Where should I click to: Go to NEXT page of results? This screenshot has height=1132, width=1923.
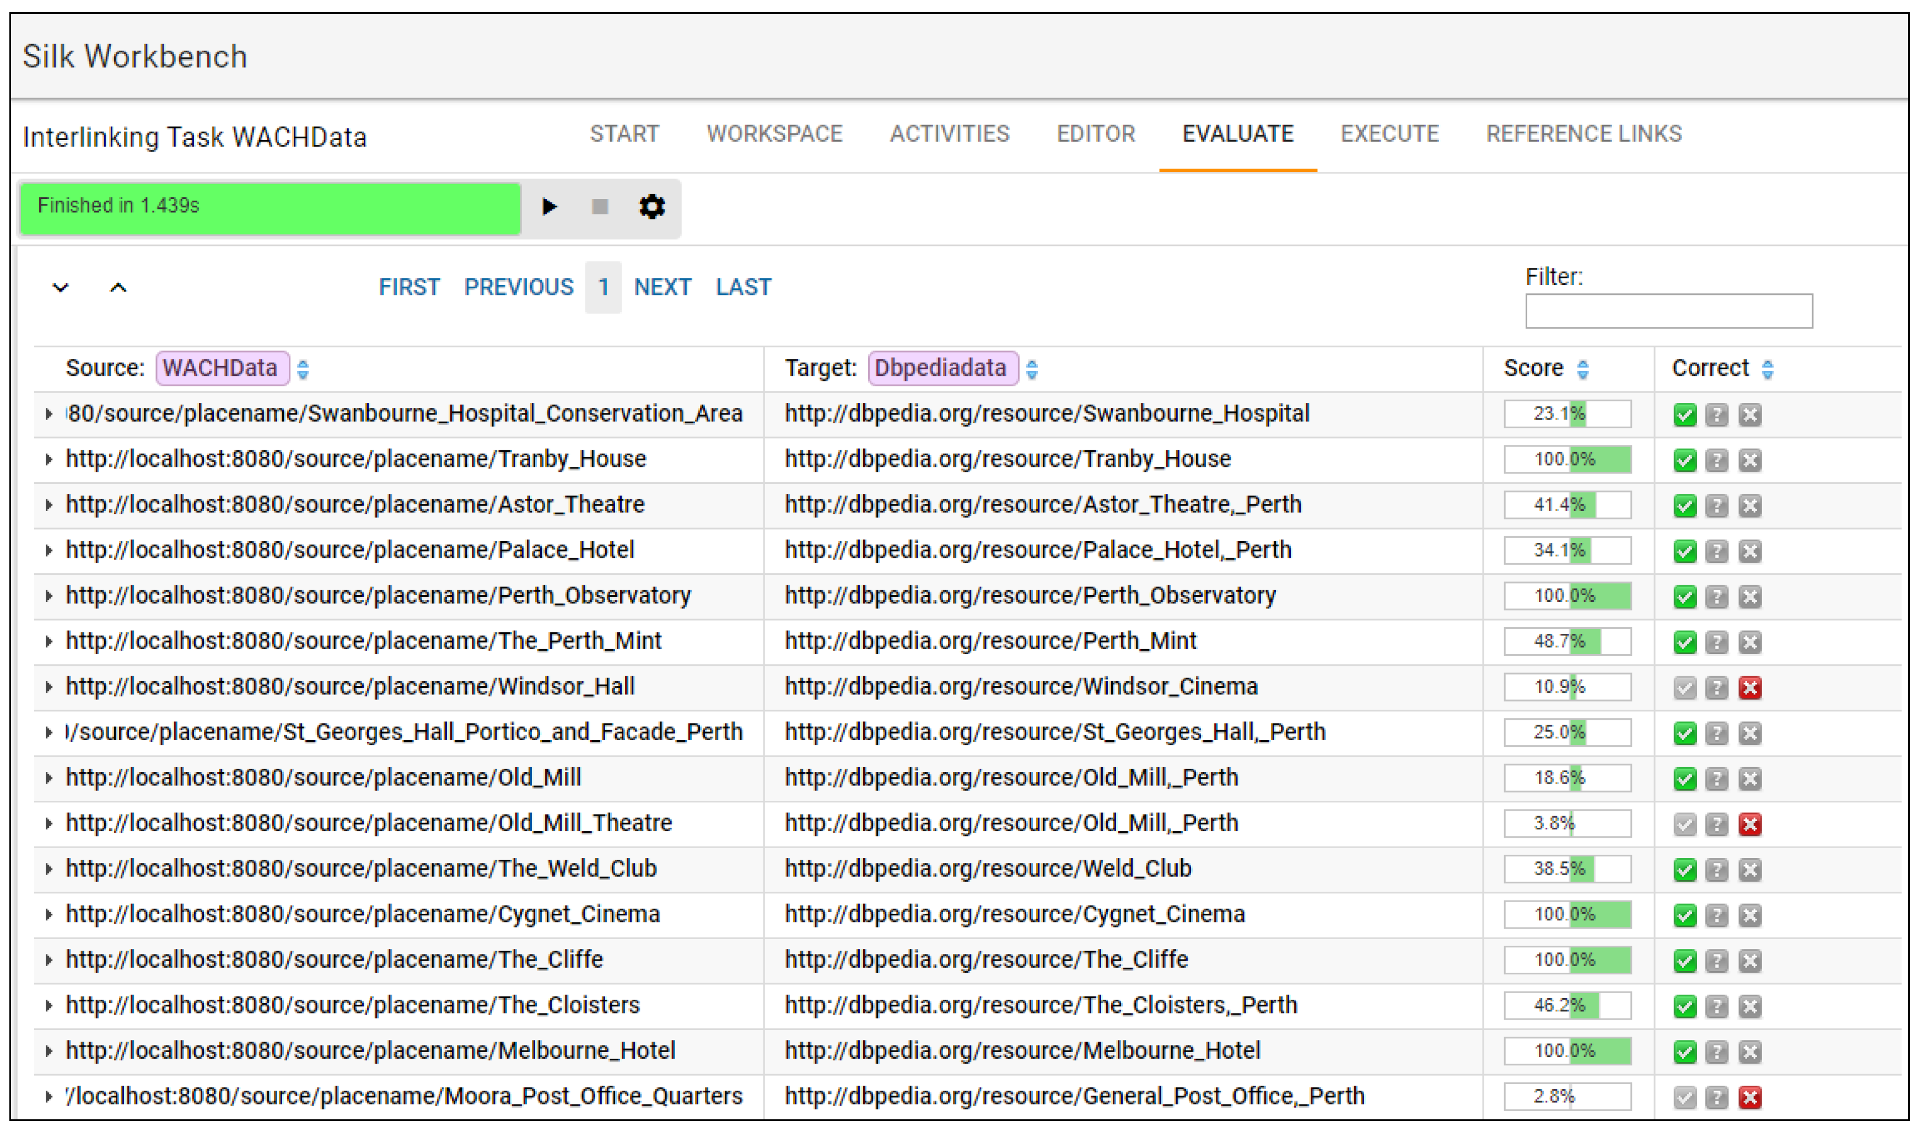point(662,288)
